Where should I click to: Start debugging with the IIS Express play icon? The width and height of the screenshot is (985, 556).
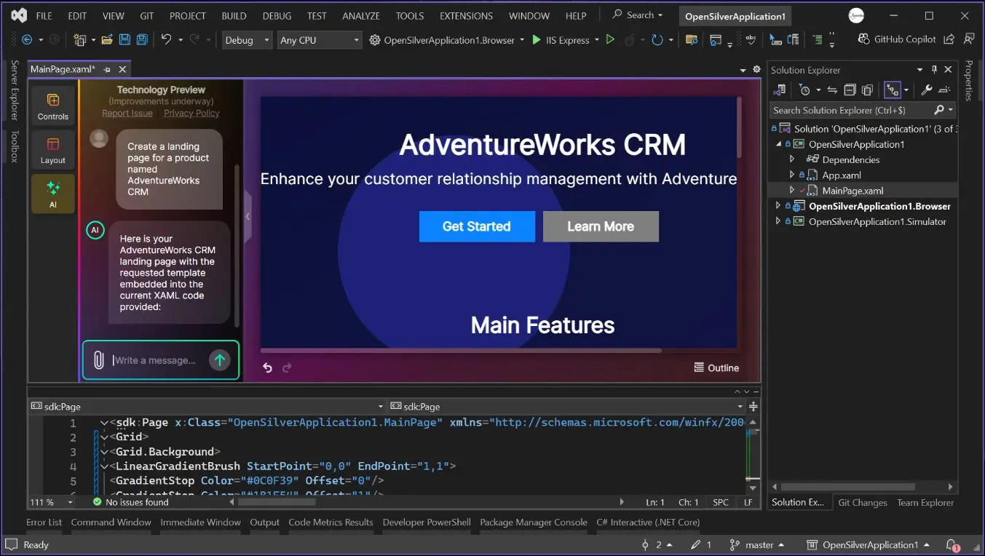pos(537,40)
